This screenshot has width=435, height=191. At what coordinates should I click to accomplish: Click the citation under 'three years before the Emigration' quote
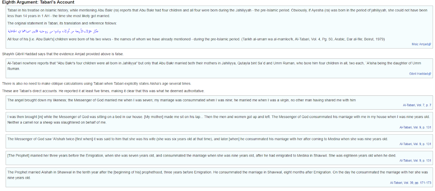coord(415,161)
